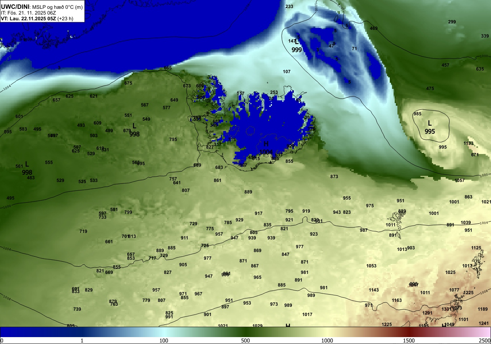Click the 1025 height value
The image size is (491, 344).
(450, 272)
